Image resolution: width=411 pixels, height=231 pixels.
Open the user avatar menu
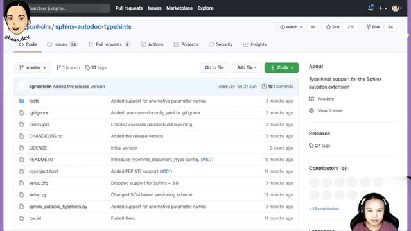point(397,8)
